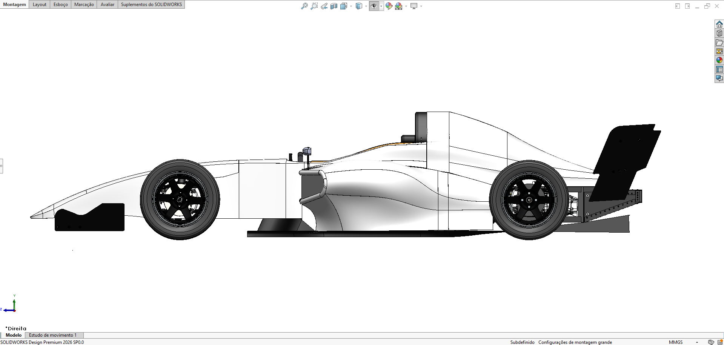Expand unit system arrow in status bar

[x=697, y=342]
